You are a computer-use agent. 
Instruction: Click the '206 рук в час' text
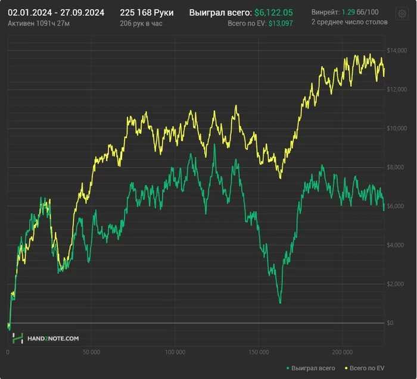(x=141, y=23)
